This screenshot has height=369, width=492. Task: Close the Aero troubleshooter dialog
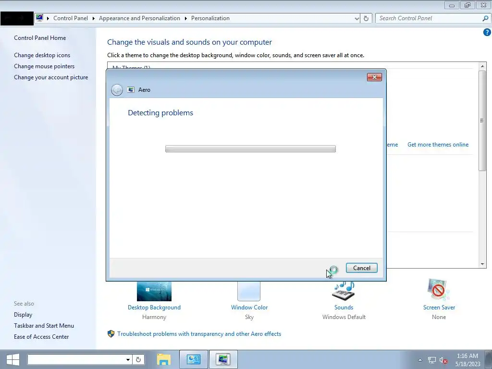click(x=374, y=77)
